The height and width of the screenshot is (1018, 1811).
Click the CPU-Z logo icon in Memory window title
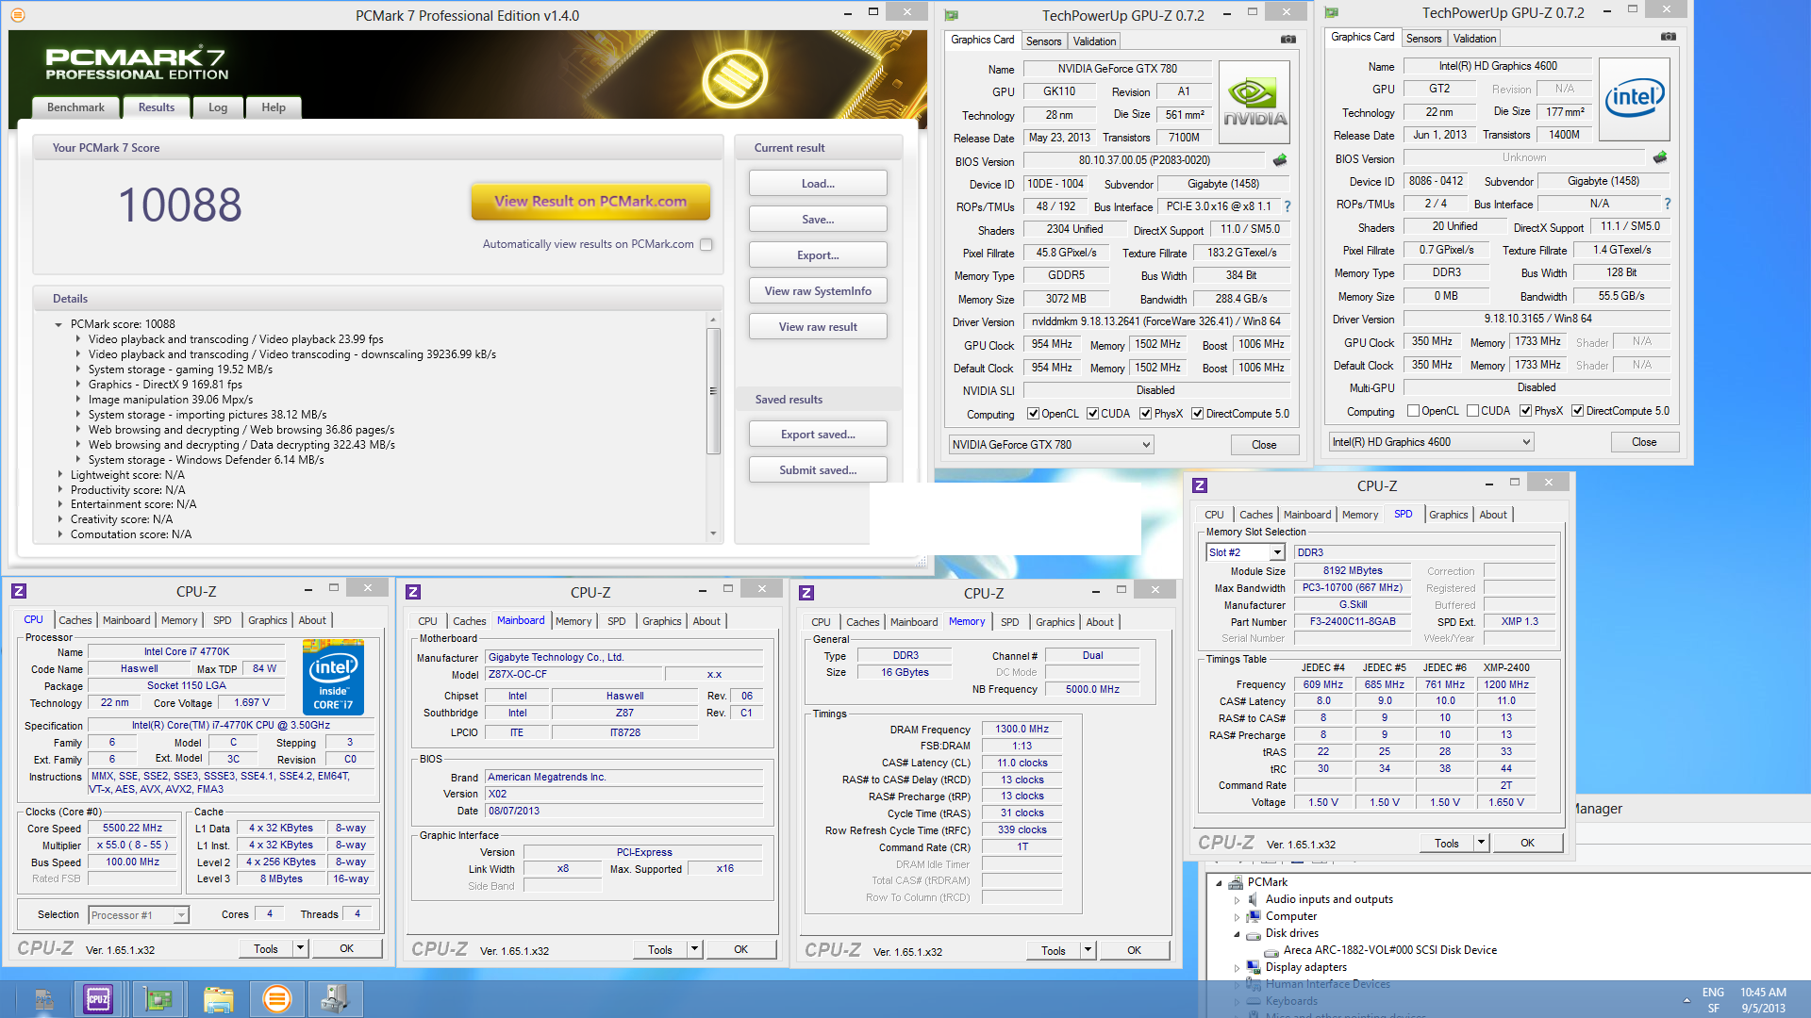[x=806, y=592]
